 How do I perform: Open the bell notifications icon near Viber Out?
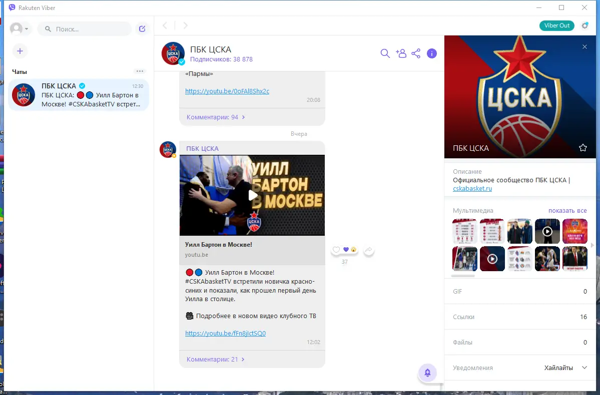(x=584, y=25)
